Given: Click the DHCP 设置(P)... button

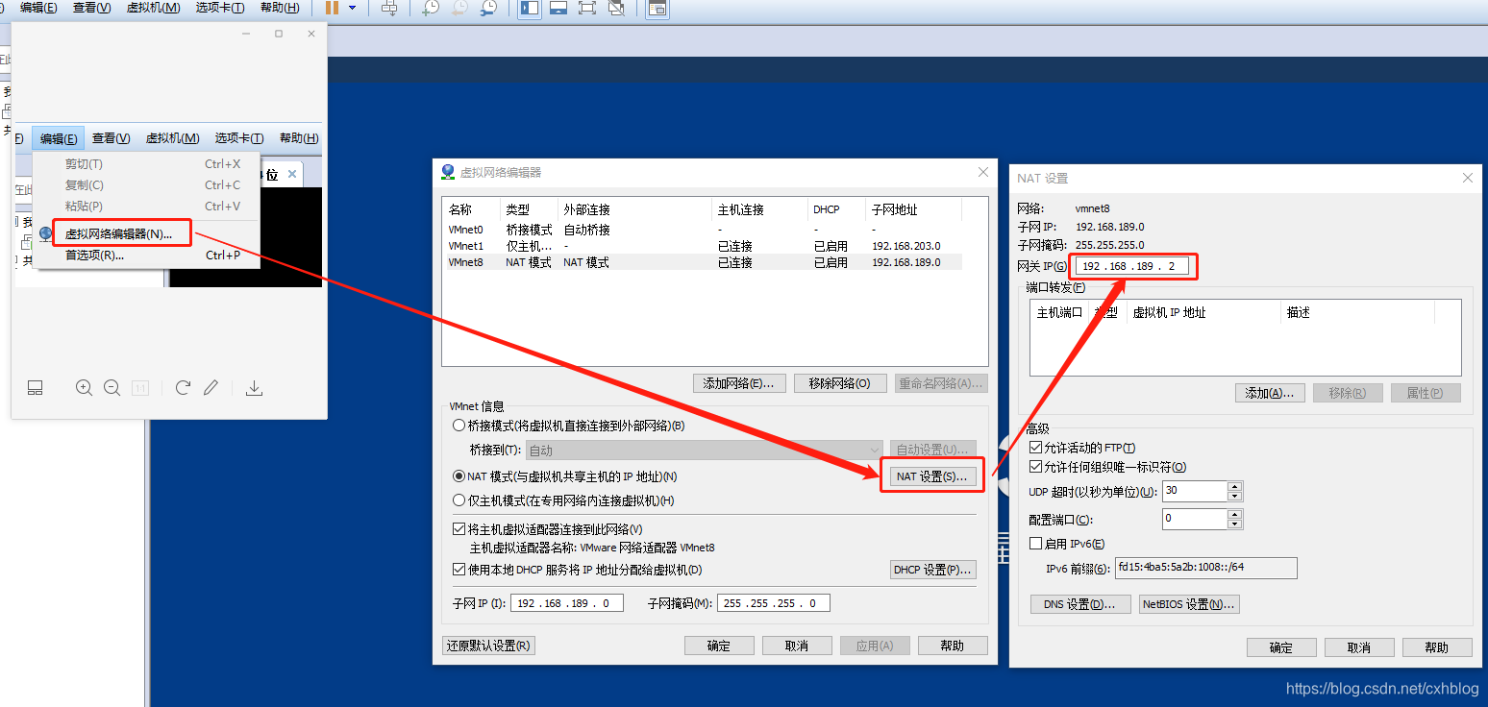Looking at the screenshot, I should click(x=933, y=570).
